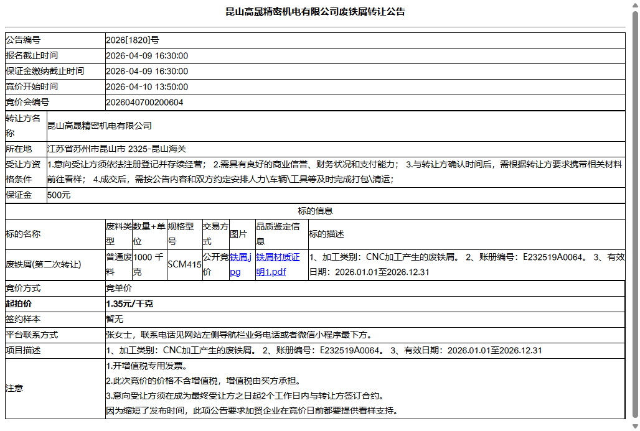Click the 交易方式 column header

pyautogui.click(x=215, y=234)
